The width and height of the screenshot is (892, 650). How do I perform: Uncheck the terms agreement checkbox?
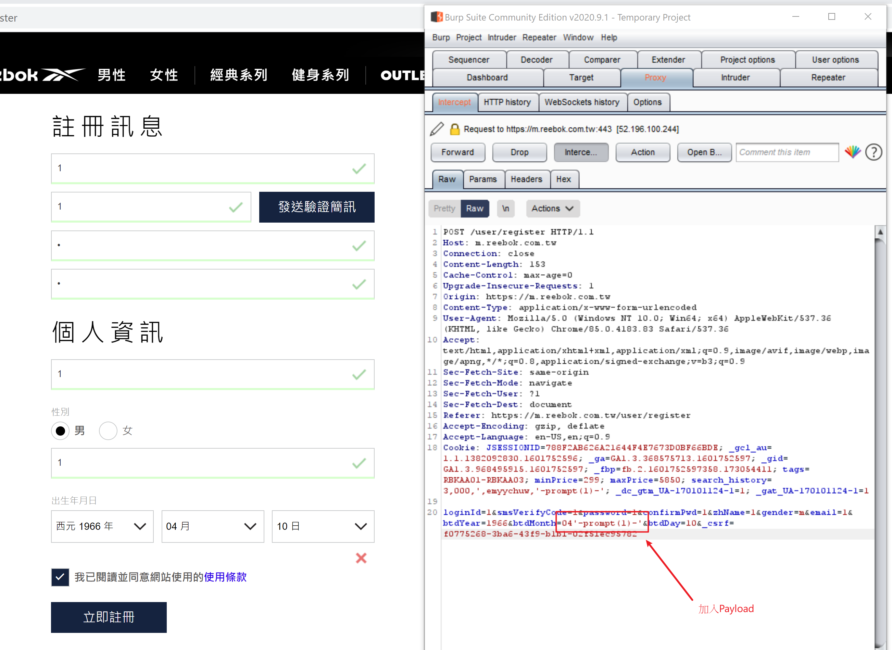click(x=60, y=577)
